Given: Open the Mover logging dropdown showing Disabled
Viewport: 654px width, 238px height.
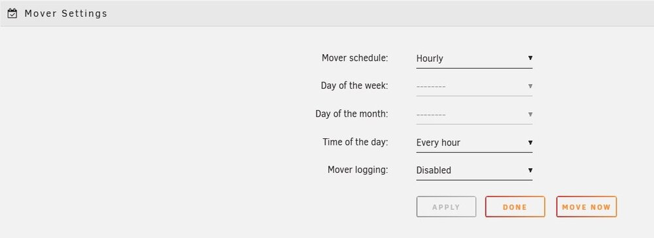Looking at the screenshot, I should click(x=474, y=170).
